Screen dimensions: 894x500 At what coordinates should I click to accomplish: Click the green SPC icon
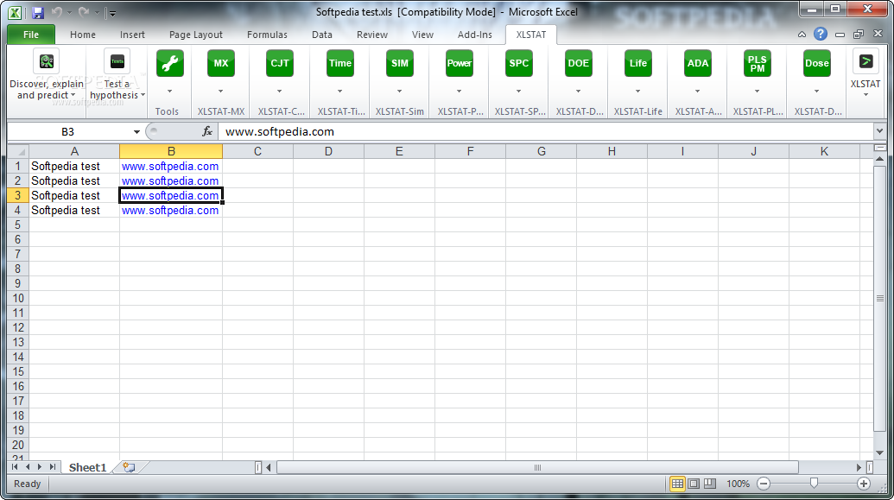point(519,63)
